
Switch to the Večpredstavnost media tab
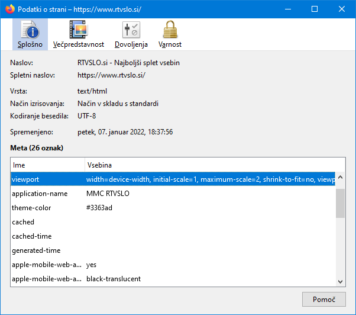[78, 34]
